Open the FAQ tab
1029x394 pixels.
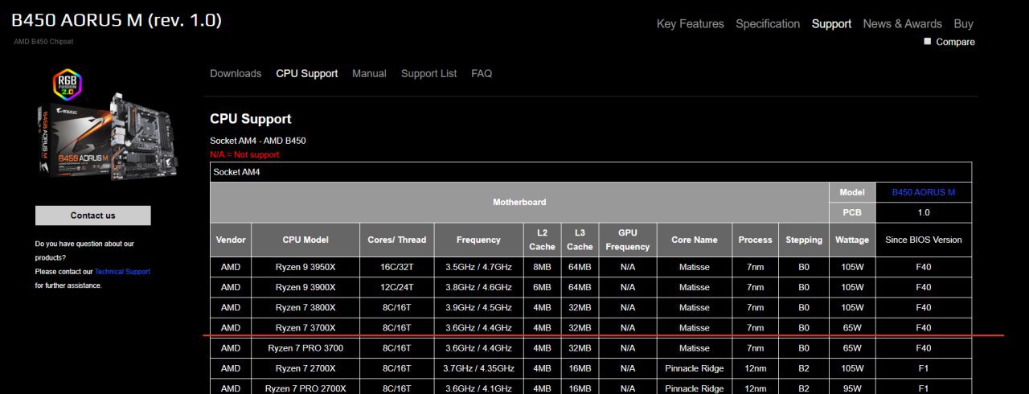tap(482, 73)
